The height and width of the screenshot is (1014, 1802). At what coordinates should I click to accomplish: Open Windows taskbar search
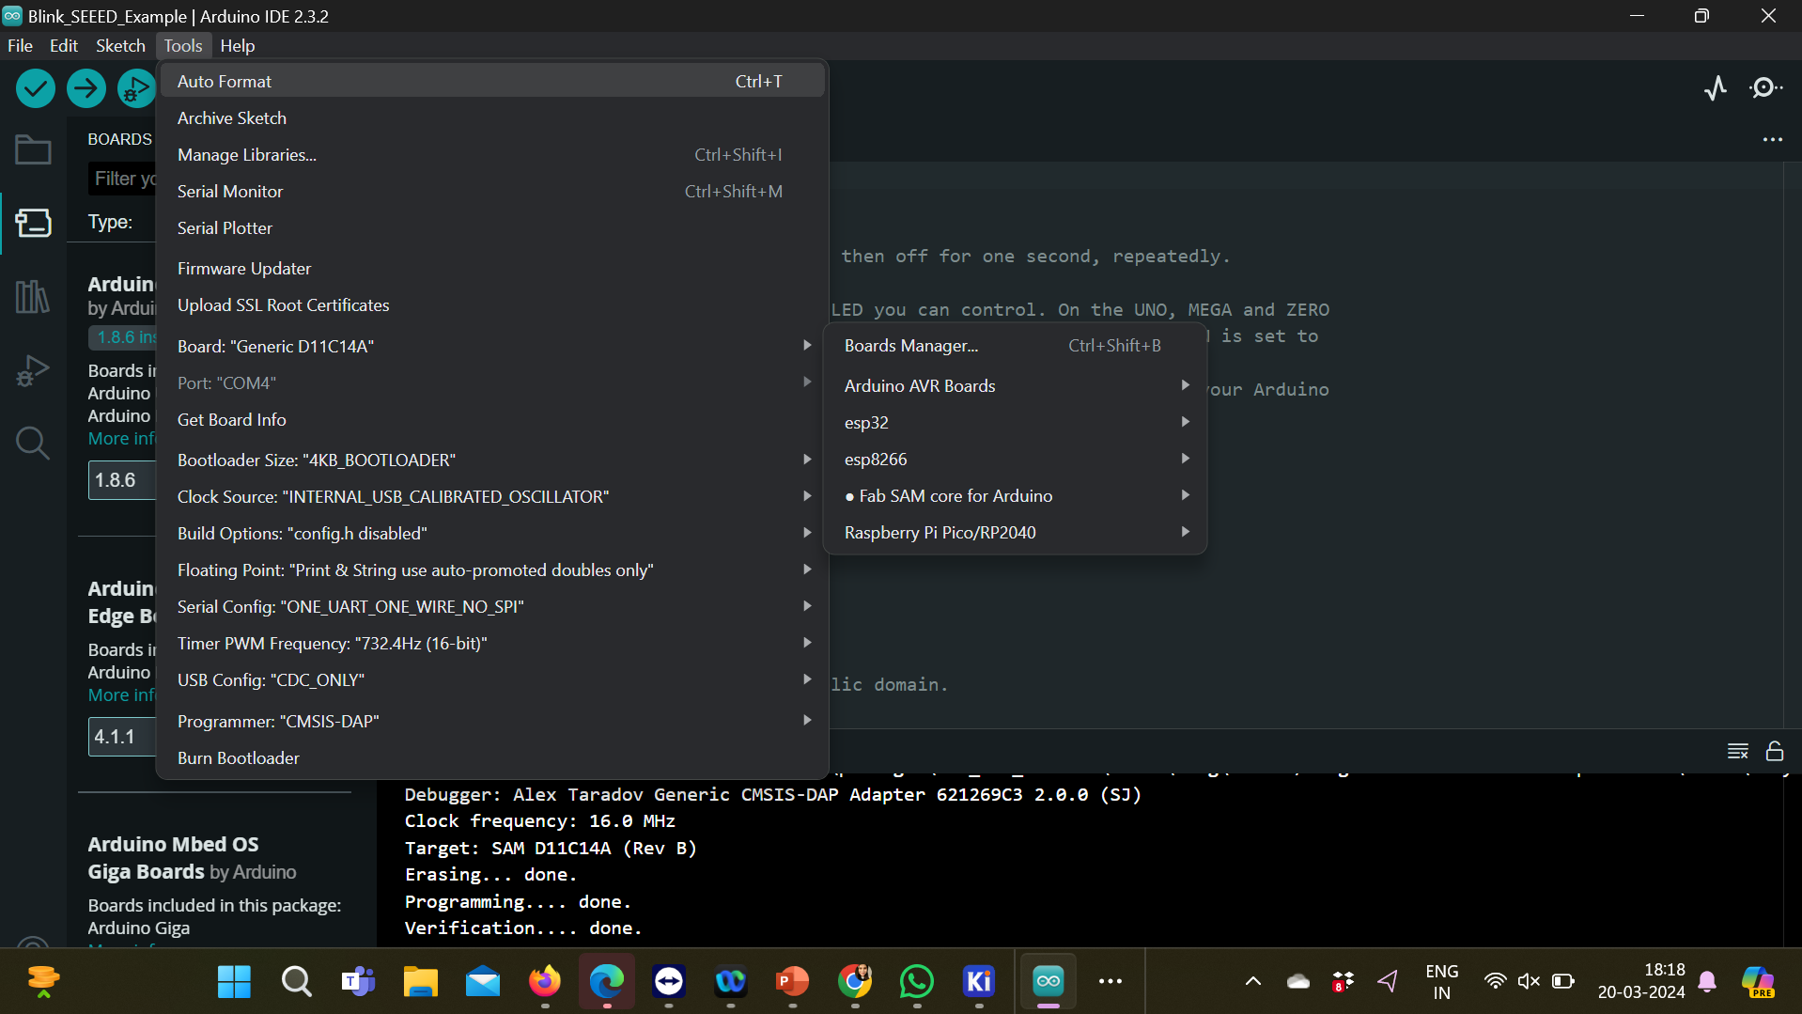296,981
